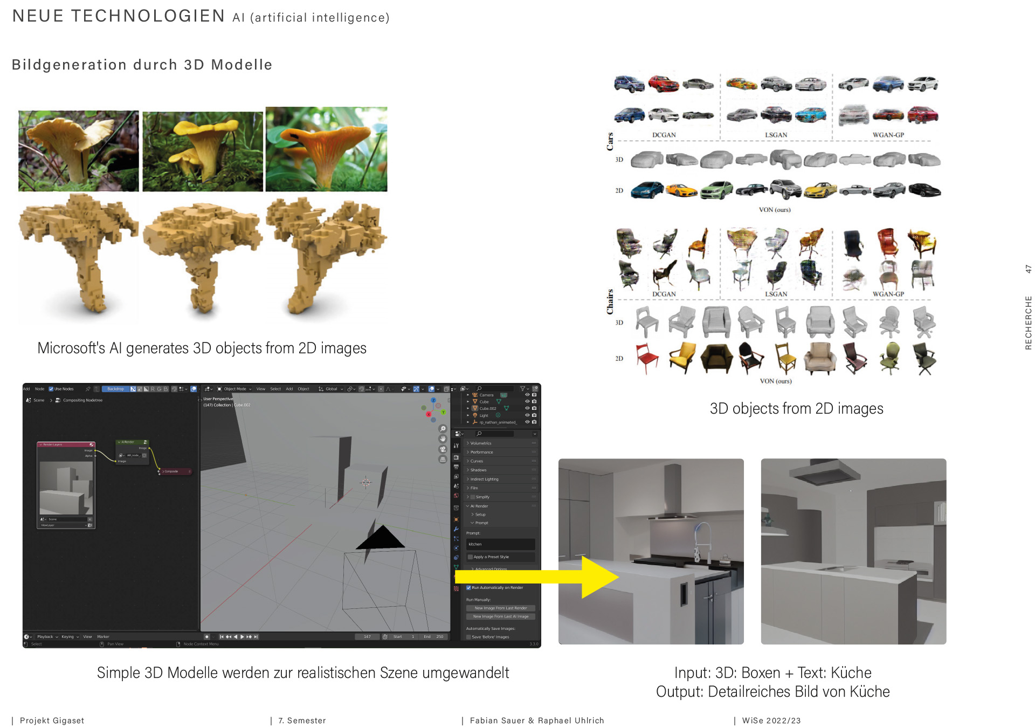Viewport: 1035px width, 727px height.
Task: Click the viewport zoom magnifier icon
Action: pyautogui.click(x=443, y=429)
